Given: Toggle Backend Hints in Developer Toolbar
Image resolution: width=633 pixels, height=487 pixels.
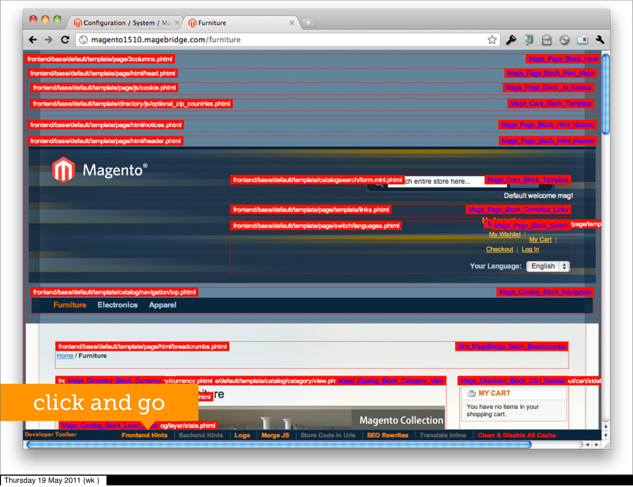Looking at the screenshot, I should coord(201,435).
